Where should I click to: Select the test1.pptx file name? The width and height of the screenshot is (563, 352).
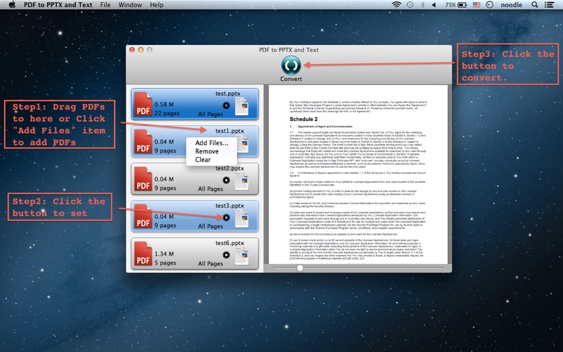[229, 131]
